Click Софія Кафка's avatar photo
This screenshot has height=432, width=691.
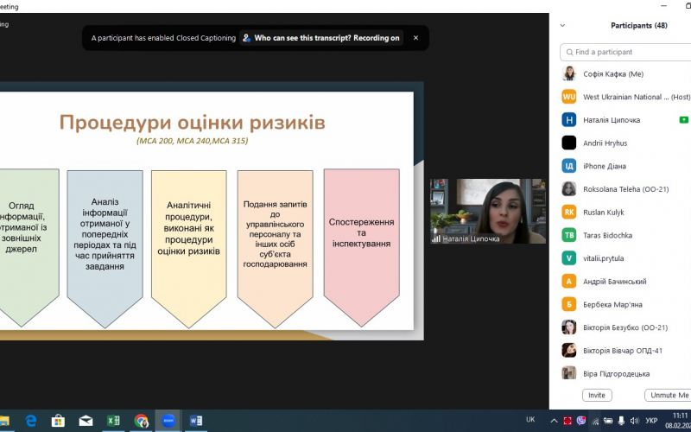pos(569,73)
